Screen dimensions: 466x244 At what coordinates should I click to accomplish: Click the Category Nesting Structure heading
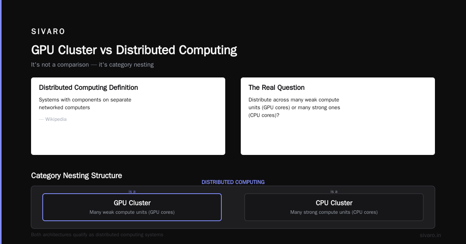pos(77,175)
